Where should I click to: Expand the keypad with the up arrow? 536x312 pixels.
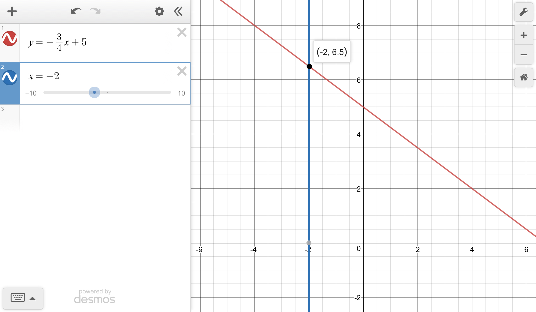coord(32,299)
